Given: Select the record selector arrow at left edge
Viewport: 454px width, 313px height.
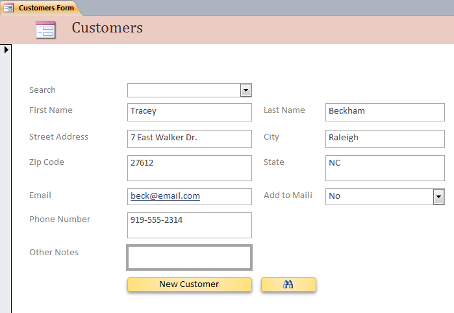Looking at the screenshot, I should pyautogui.click(x=6, y=49).
